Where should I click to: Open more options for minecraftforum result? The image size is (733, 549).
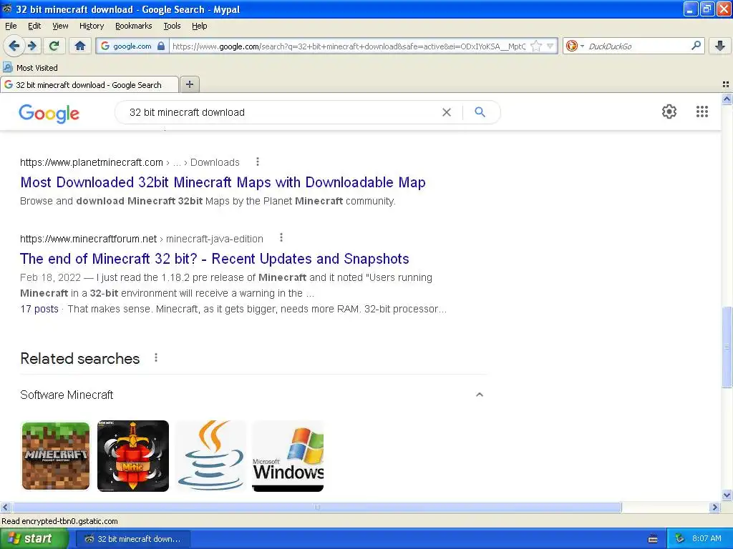[x=281, y=238]
